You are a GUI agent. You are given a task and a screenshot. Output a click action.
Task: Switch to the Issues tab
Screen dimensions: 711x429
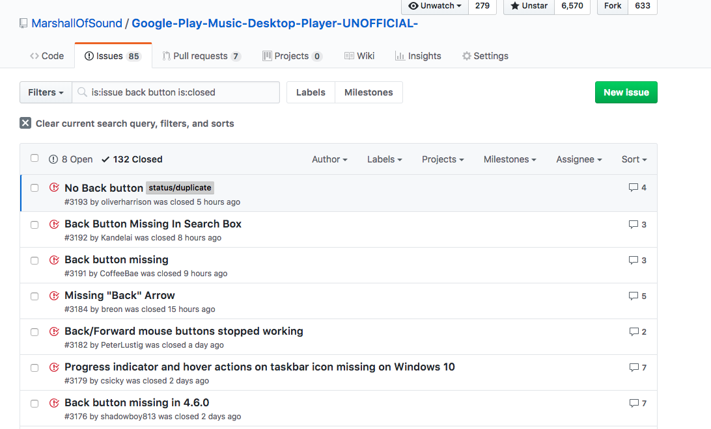pyautogui.click(x=113, y=56)
